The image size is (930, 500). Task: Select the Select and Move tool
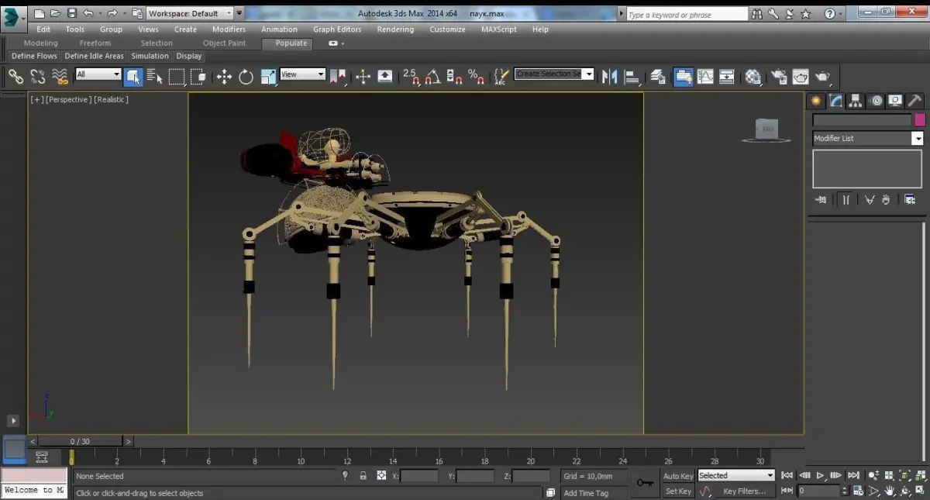(224, 76)
